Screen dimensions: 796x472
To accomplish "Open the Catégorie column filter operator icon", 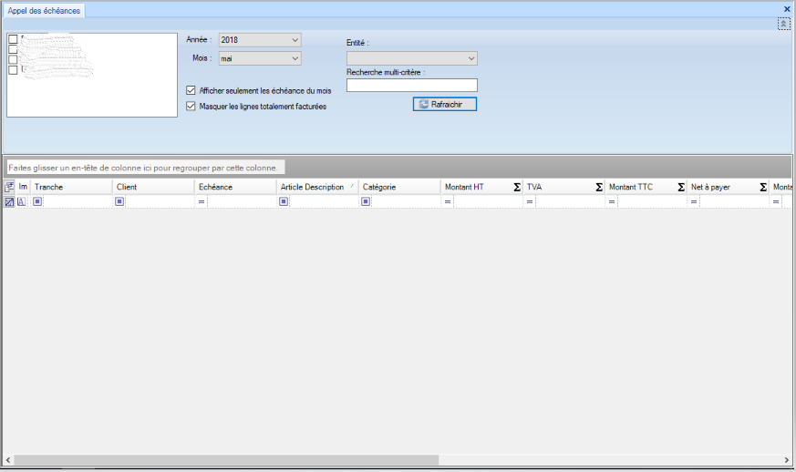I will tap(366, 202).
